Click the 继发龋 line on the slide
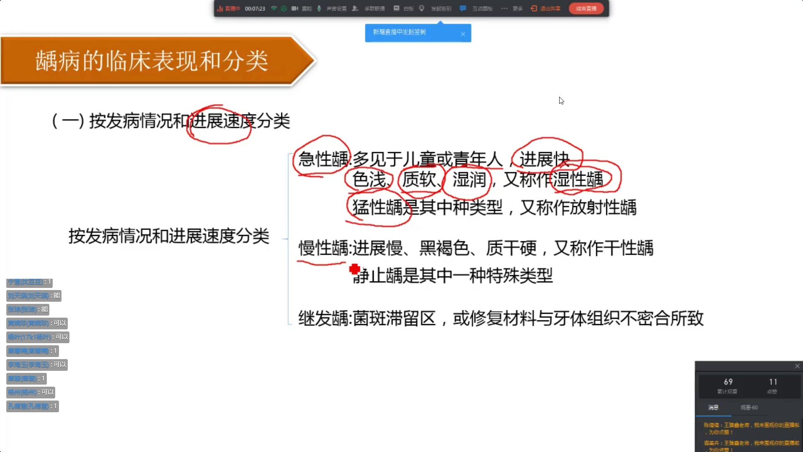The image size is (803, 452). [x=501, y=318]
